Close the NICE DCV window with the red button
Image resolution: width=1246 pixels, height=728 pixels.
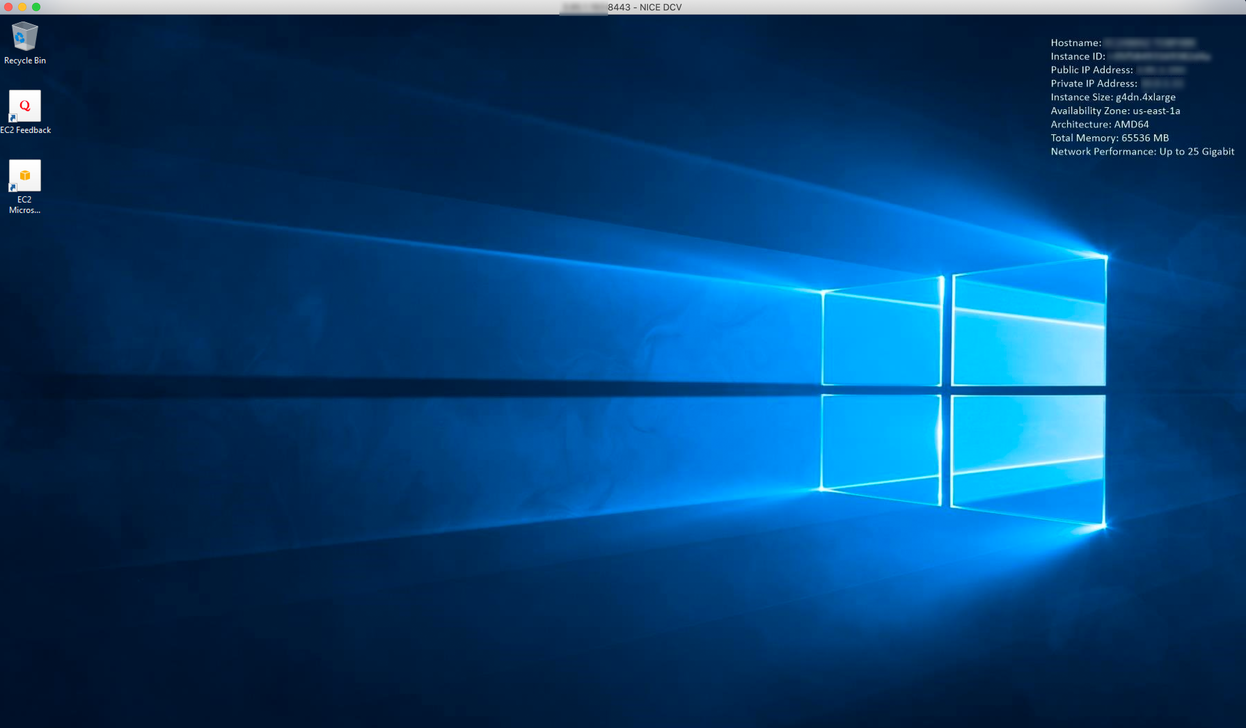[8, 7]
